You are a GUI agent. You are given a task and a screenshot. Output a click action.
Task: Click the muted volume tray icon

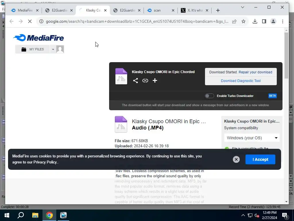click(257, 215)
